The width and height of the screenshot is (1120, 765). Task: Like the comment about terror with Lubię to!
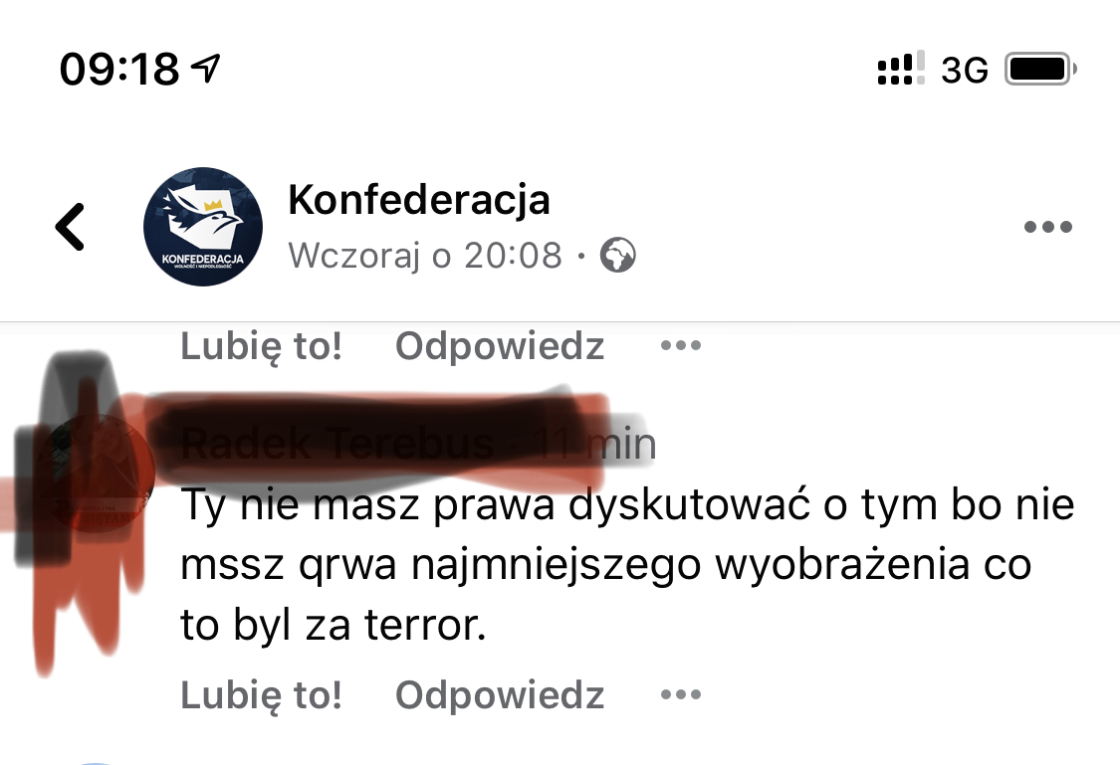[x=261, y=694]
